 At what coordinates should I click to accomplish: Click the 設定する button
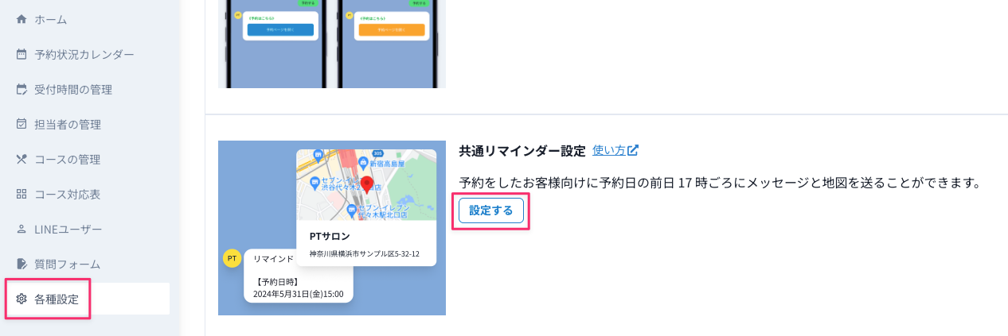click(x=491, y=210)
